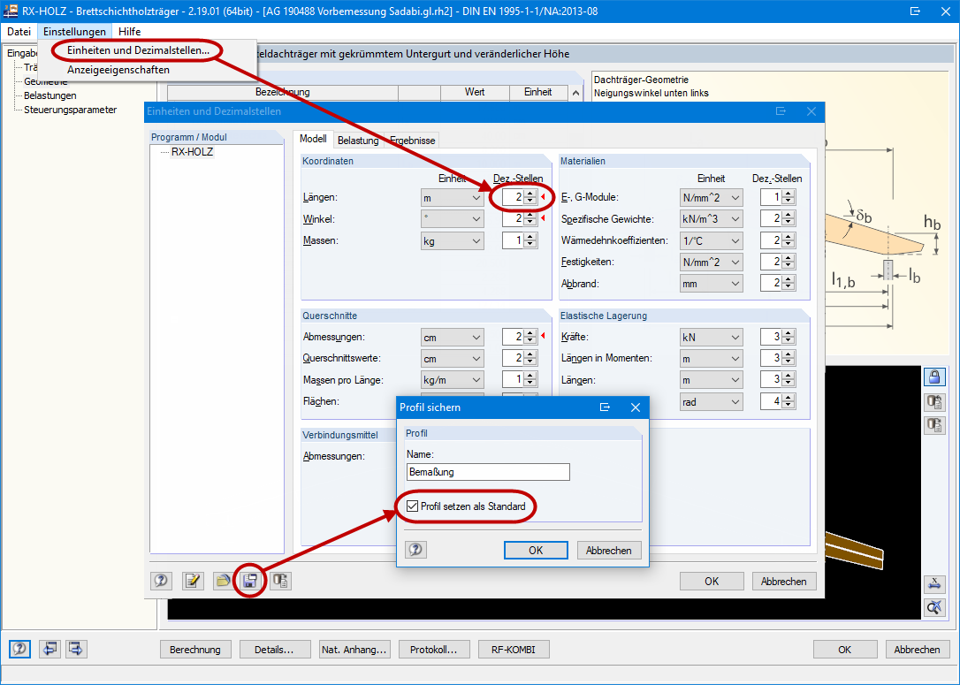Click restore icon in Einheiten und Dezimalstellen title bar

pyautogui.click(x=781, y=111)
